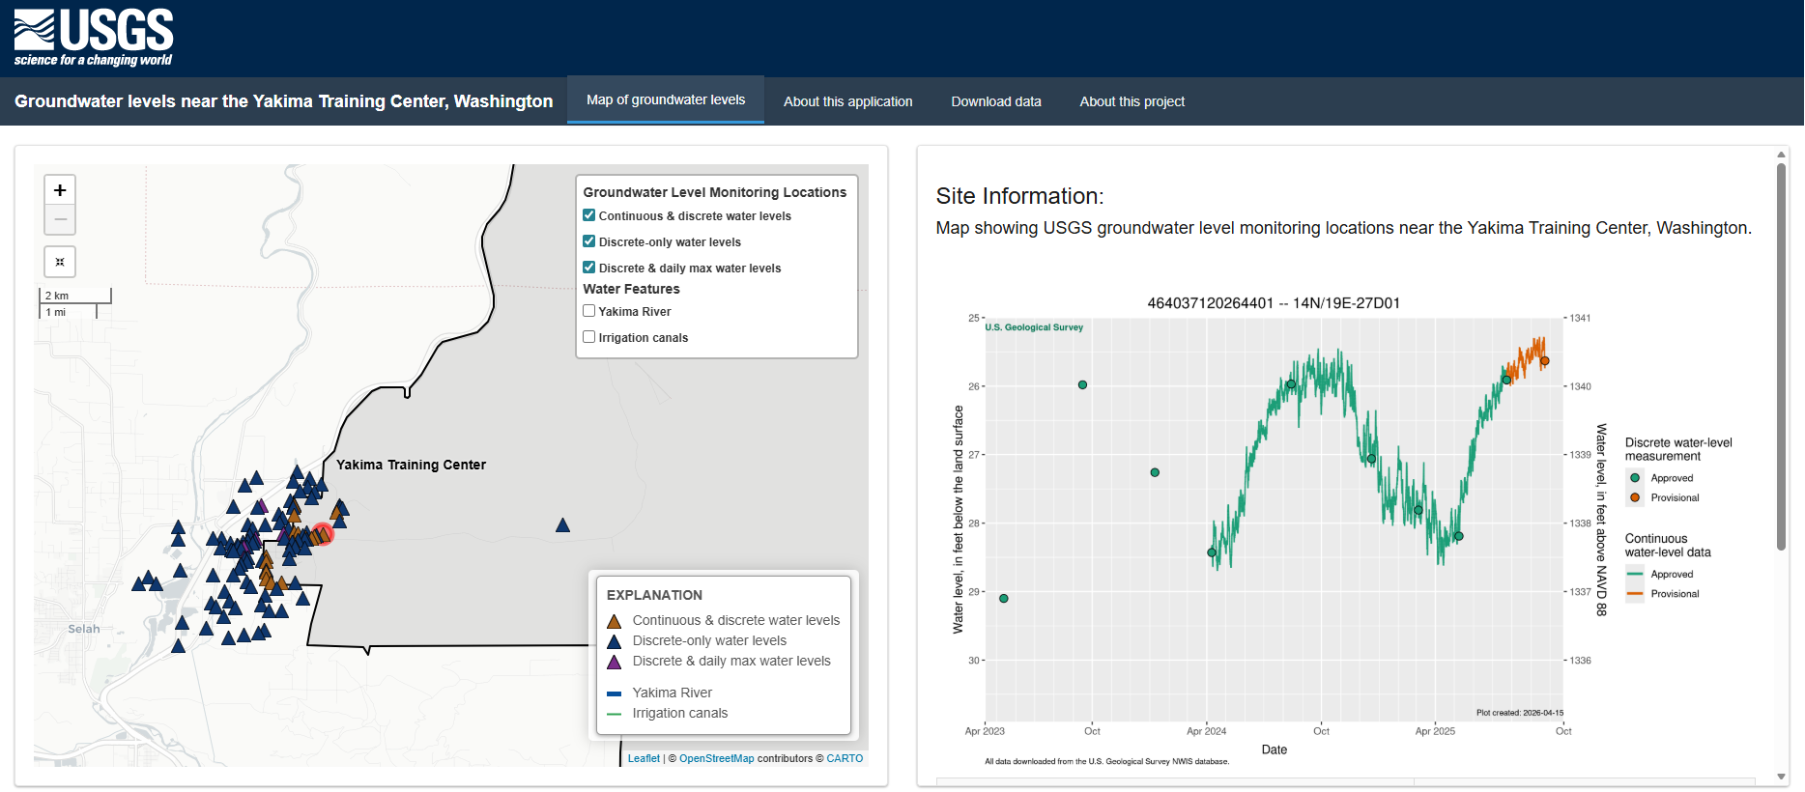Click scroll up arrow in site panel
This screenshot has width=1805, height=792.
[1781, 155]
